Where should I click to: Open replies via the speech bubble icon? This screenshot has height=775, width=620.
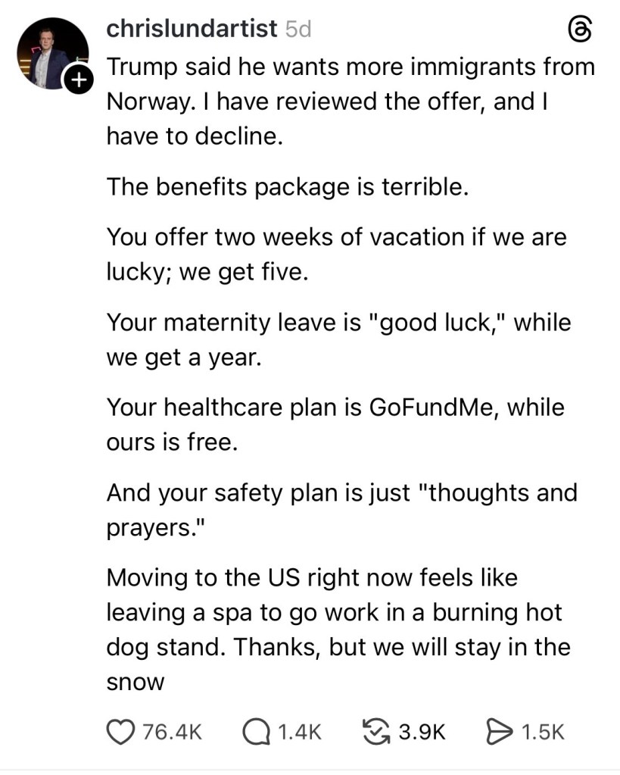click(x=257, y=731)
